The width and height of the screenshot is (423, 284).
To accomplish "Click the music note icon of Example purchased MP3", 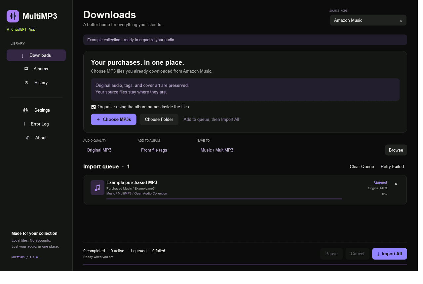I will click(x=97, y=188).
